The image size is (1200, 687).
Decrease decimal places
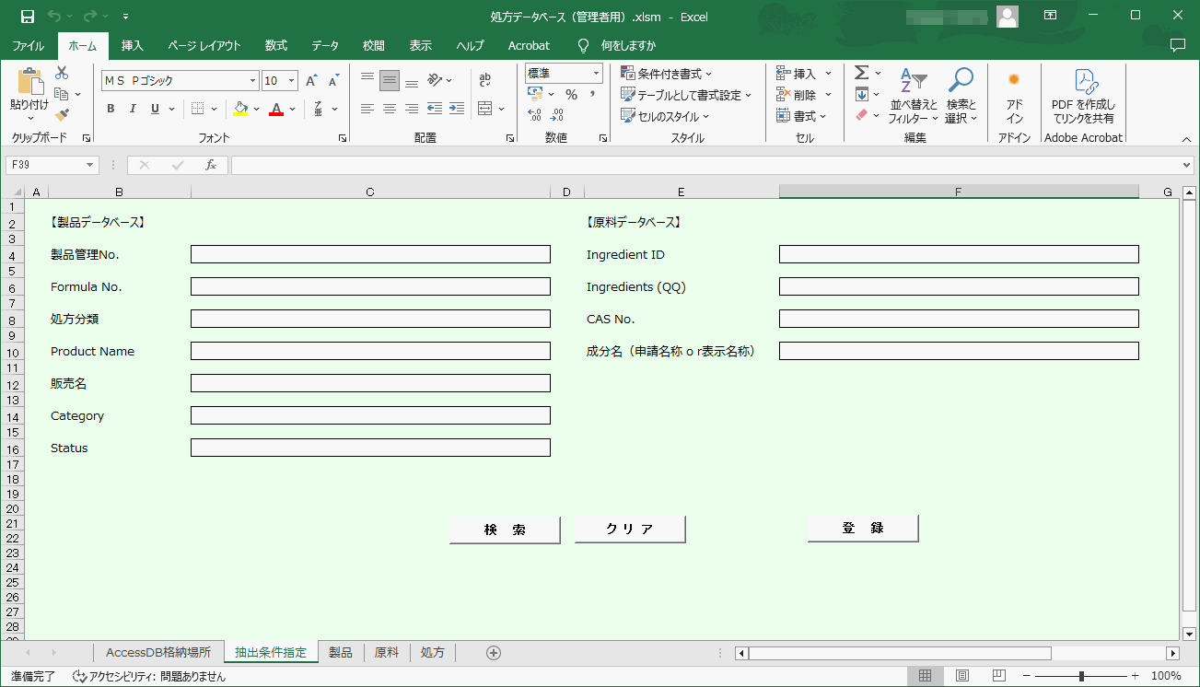pyautogui.click(x=557, y=115)
